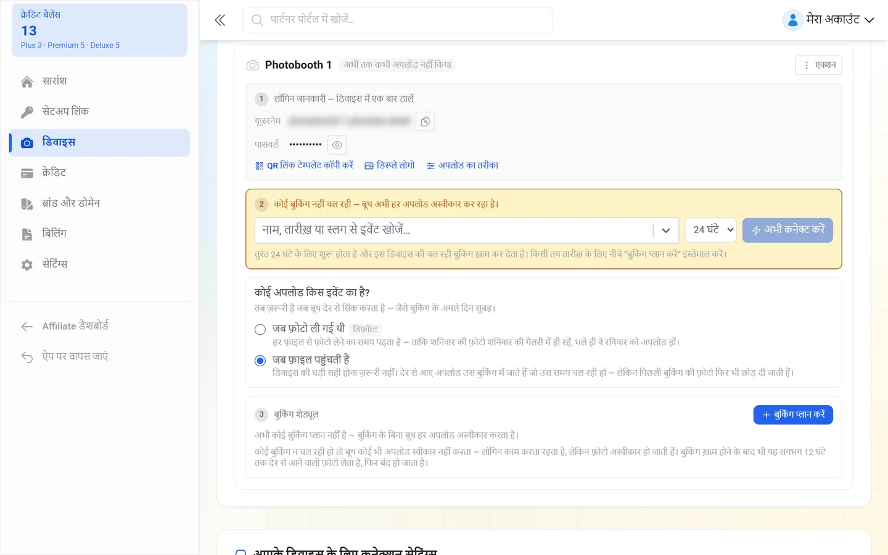Open the 24 घंटे duration dropdown
The width and height of the screenshot is (888, 555).
710,230
